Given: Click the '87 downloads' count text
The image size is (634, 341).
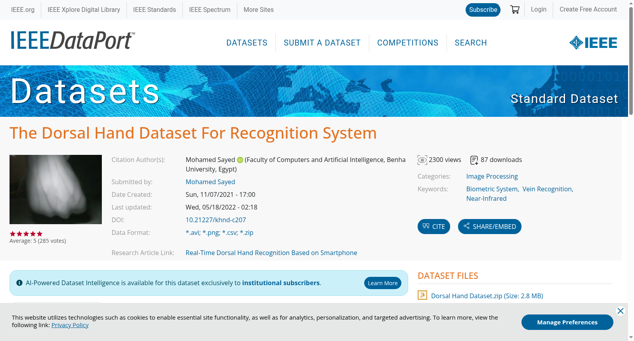Looking at the screenshot, I should click(501, 160).
